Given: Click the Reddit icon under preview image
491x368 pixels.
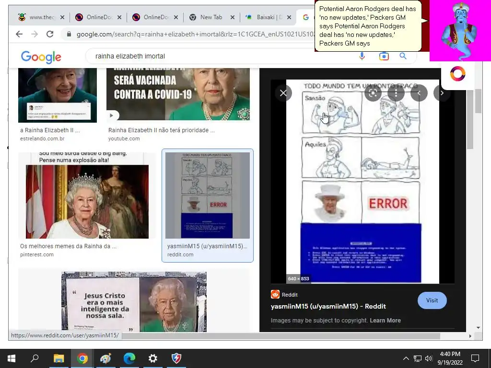Looking at the screenshot, I should [275, 295].
